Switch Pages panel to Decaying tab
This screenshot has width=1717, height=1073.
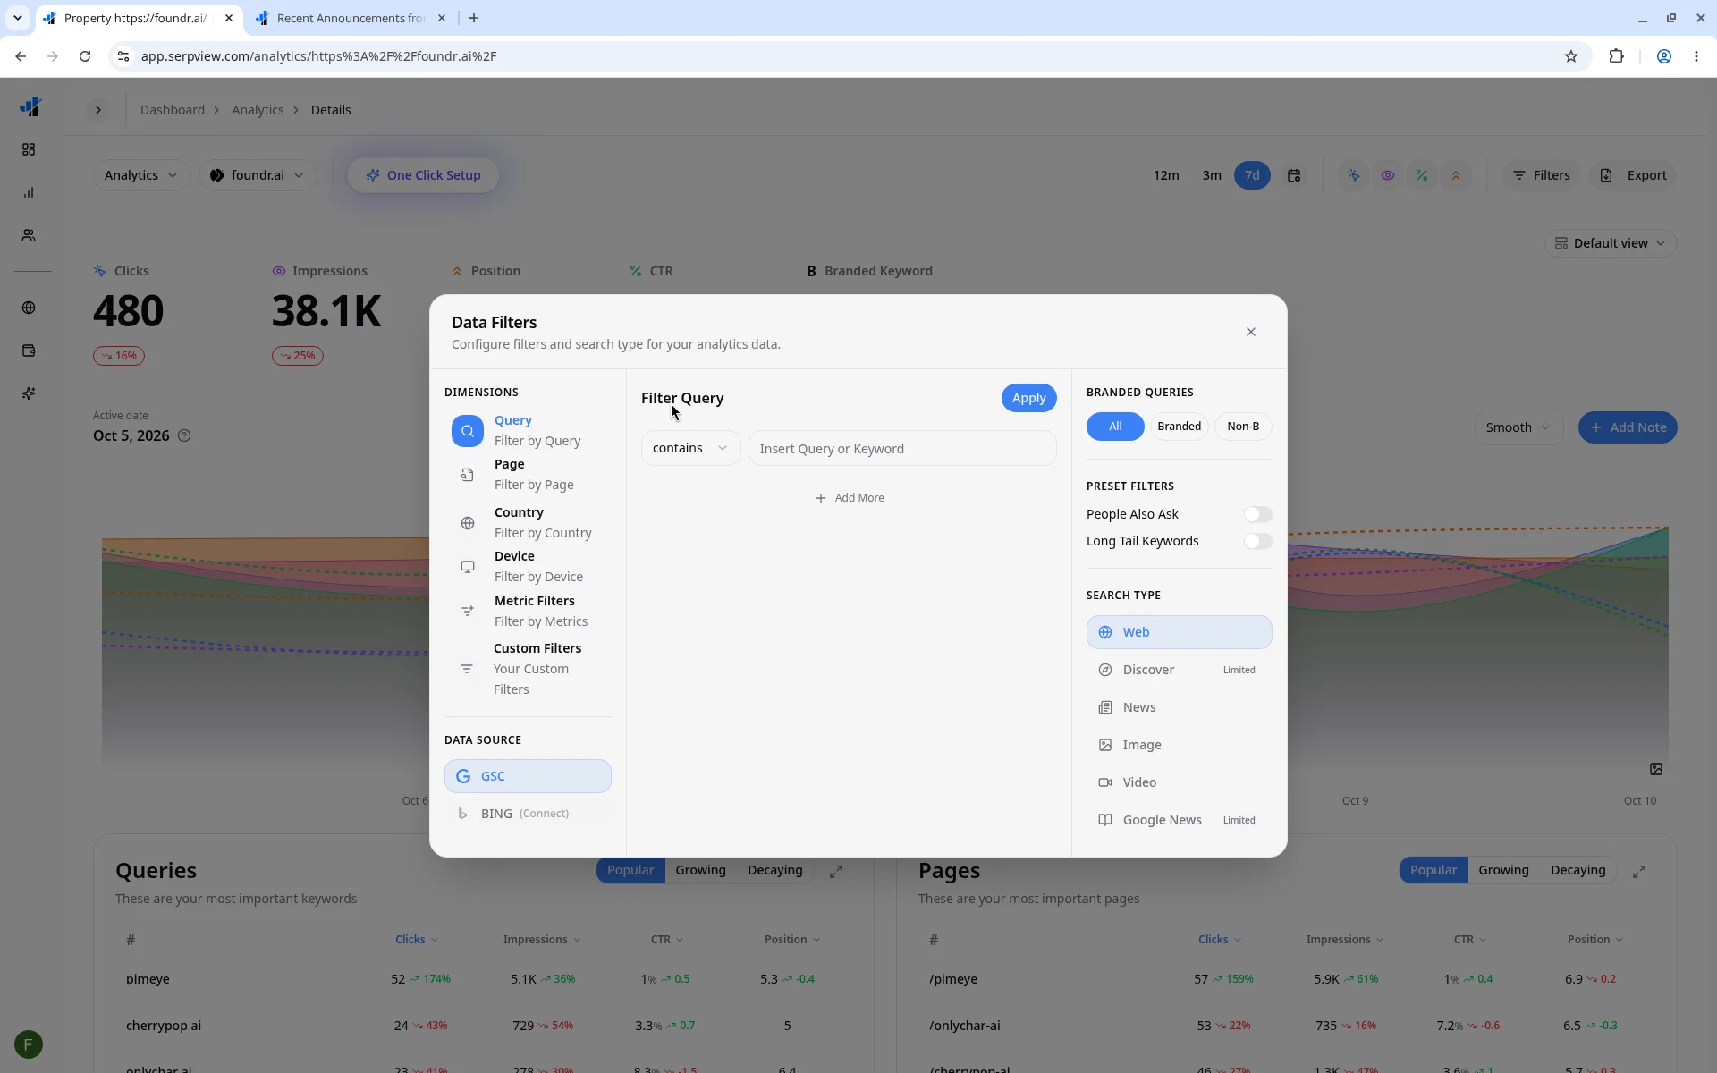(x=1577, y=870)
